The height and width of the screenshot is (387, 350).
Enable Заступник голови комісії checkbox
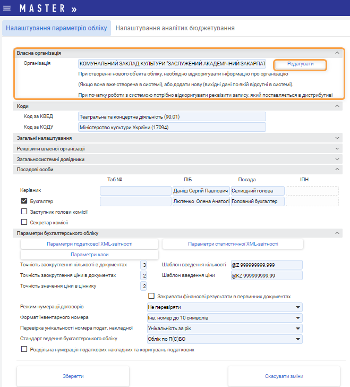tap(24, 212)
